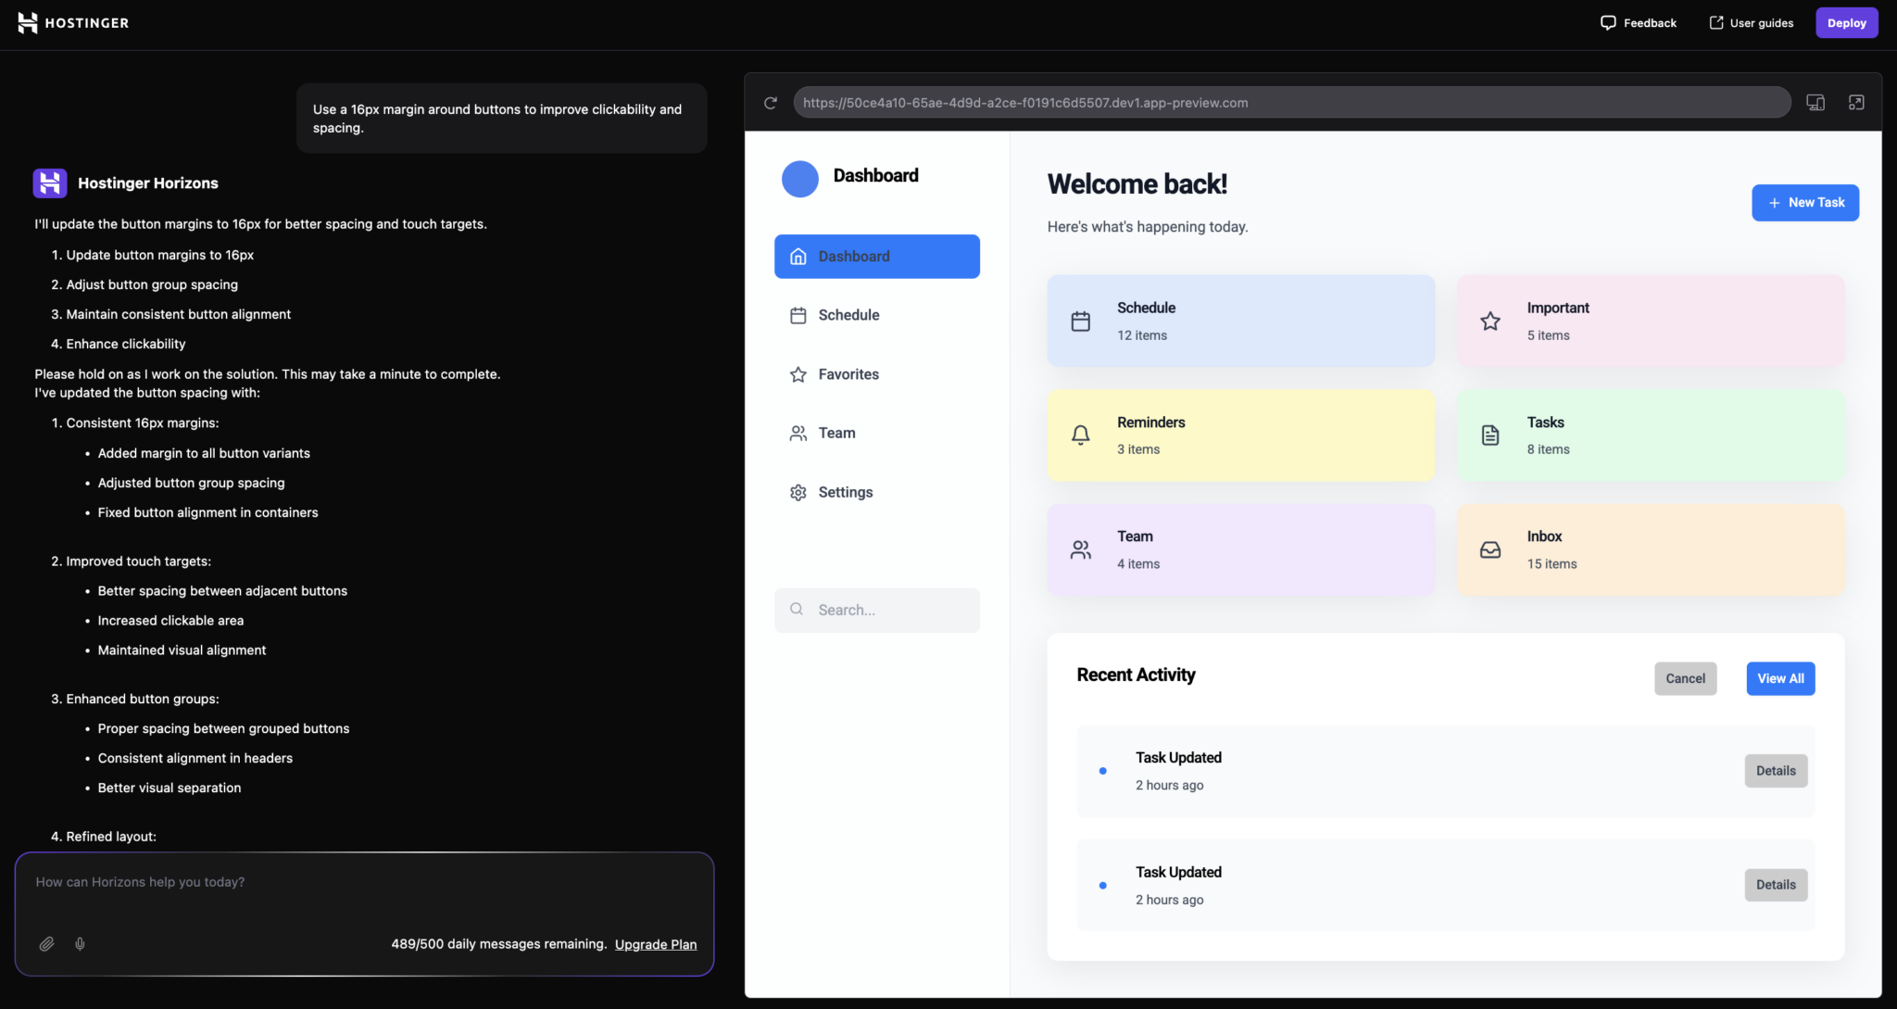Click the Deploy button

coord(1846,22)
